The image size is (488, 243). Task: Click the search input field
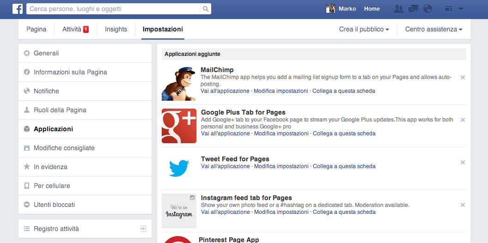[114, 9]
